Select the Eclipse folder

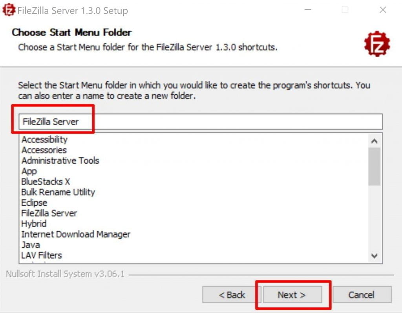tap(34, 203)
